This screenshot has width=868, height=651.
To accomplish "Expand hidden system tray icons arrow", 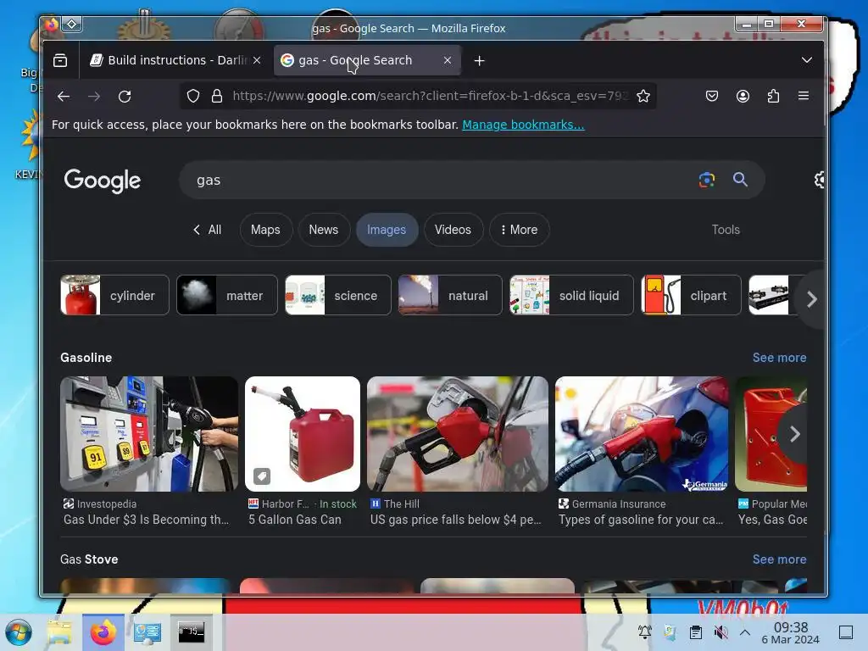I will [x=745, y=632].
